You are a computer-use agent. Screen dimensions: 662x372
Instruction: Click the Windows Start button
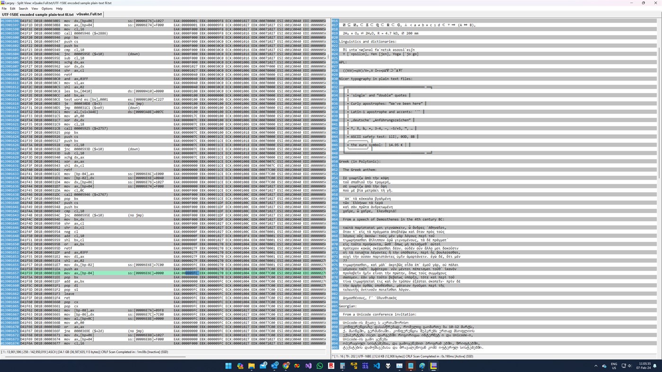click(229, 365)
